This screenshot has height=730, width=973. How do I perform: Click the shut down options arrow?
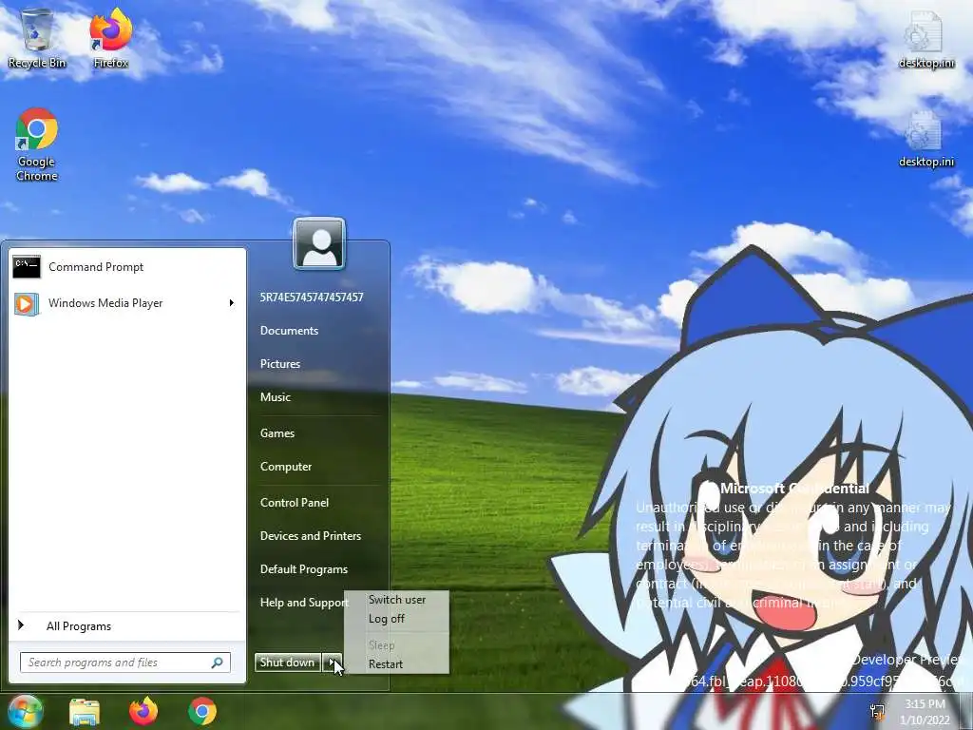pos(332,663)
